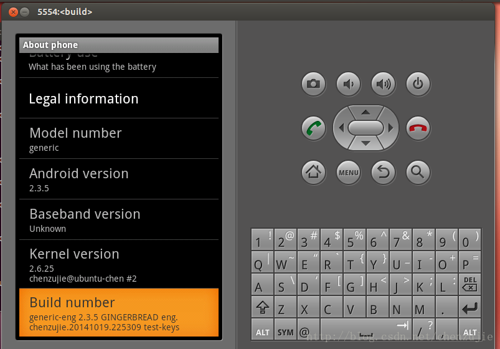Image resolution: width=500 pixels, height=349 pixels.
Task: Click the red end call button
Action: click(418, 128)
